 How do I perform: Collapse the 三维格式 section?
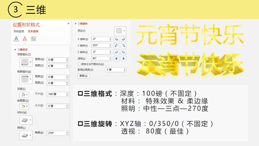coord(15,50)
